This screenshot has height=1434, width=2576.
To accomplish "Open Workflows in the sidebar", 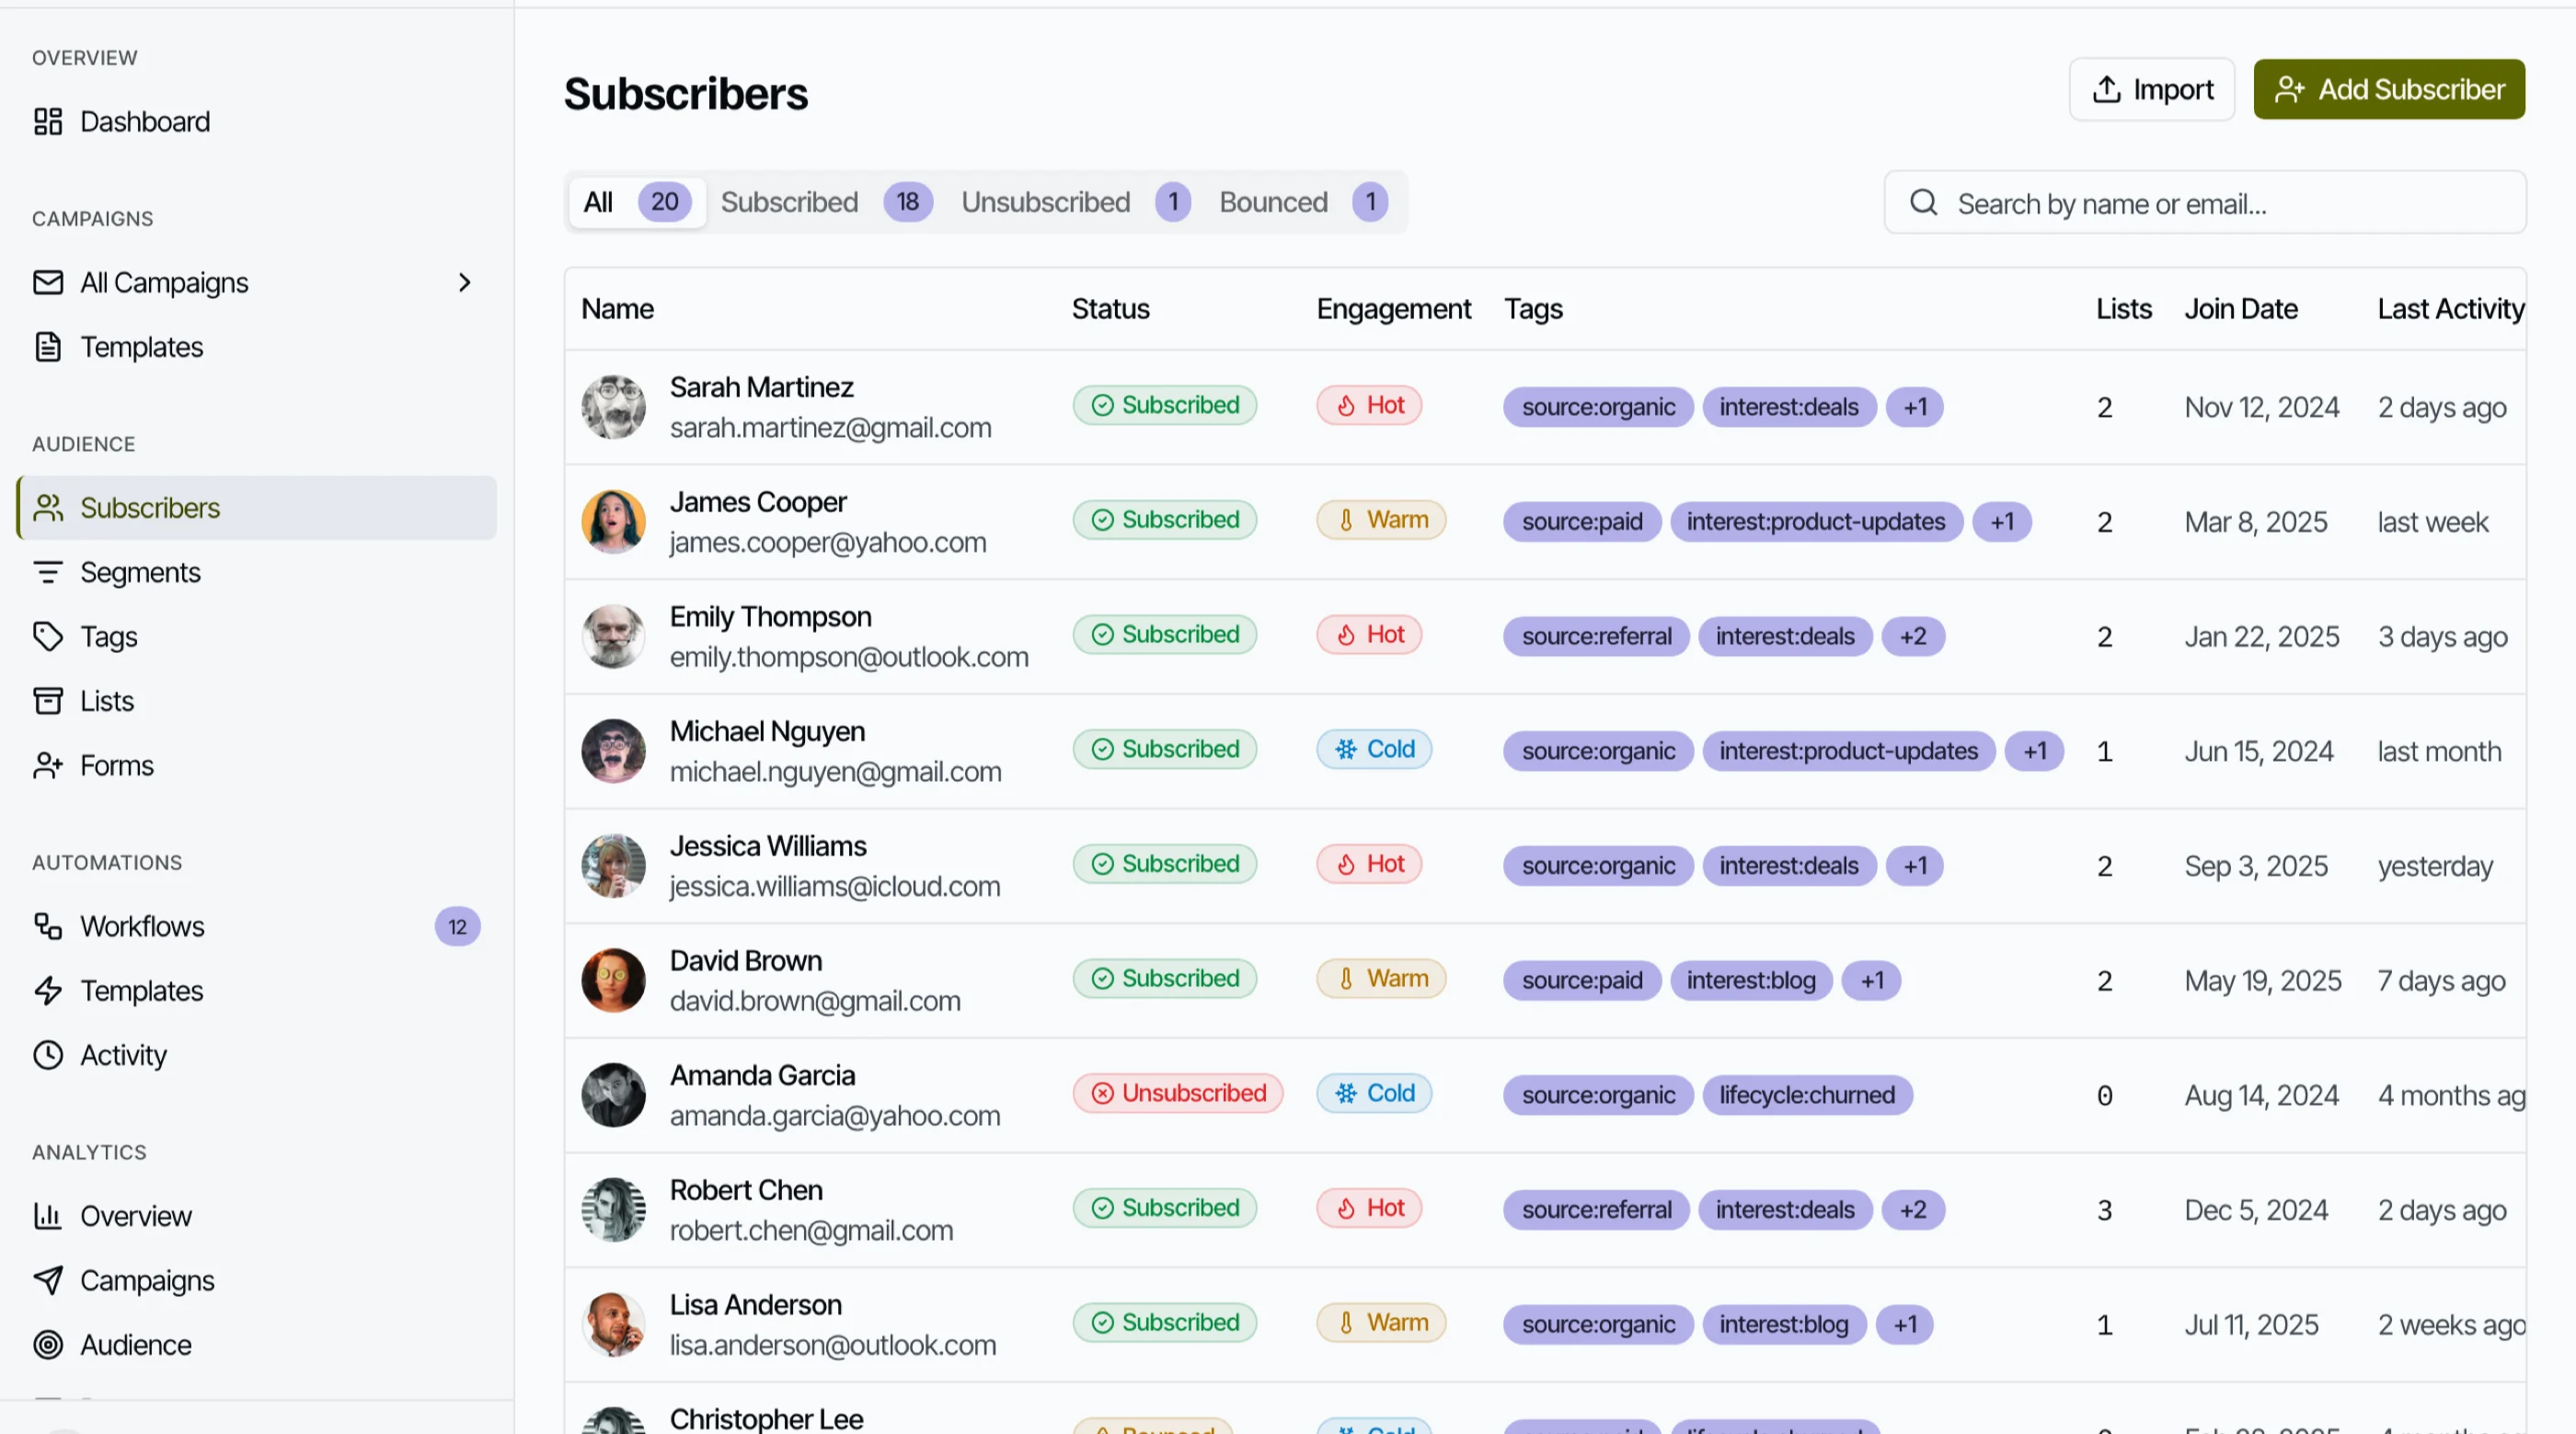I will (257, 927).
